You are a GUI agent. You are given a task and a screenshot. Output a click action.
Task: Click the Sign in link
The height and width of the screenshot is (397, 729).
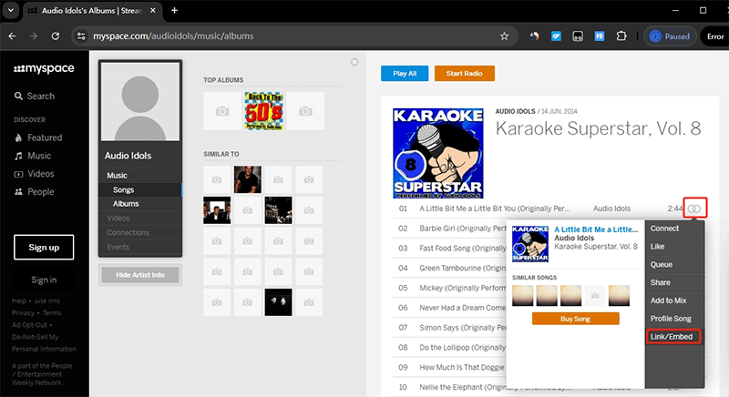click(x=44, y=280)
